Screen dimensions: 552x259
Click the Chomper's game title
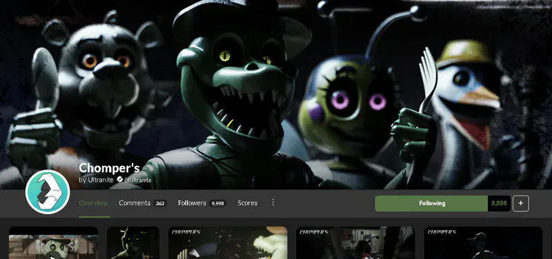coord(109,168)
